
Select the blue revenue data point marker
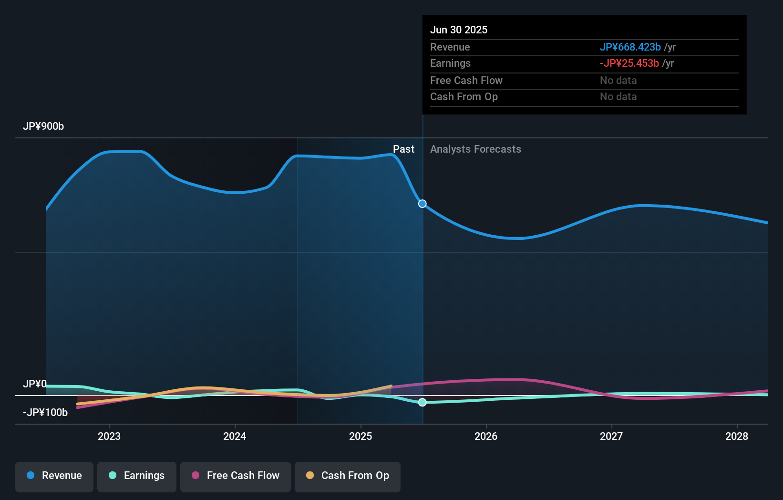coord(422,204)
